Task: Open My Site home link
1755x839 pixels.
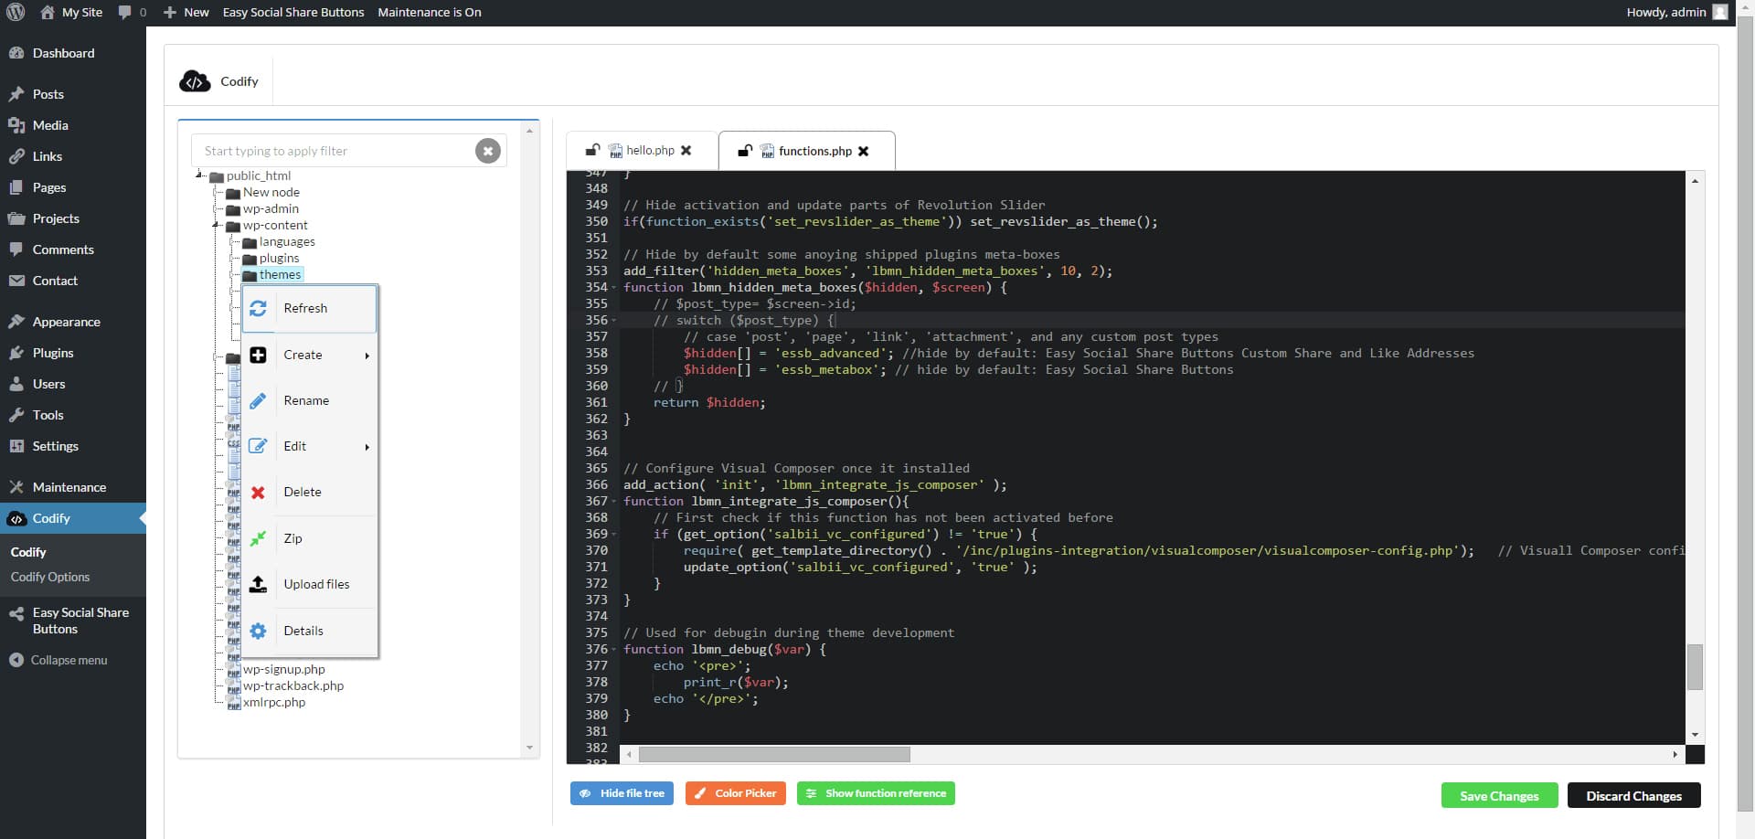Action: (x=72, y=12)
